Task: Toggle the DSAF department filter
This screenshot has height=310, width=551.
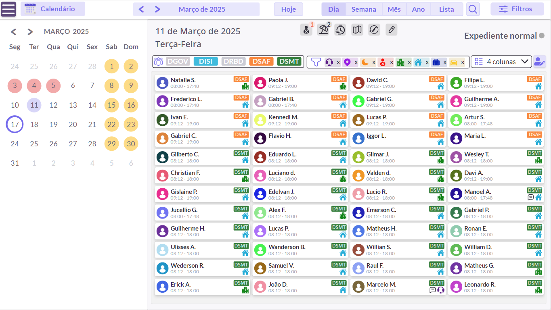Action: 262,61
